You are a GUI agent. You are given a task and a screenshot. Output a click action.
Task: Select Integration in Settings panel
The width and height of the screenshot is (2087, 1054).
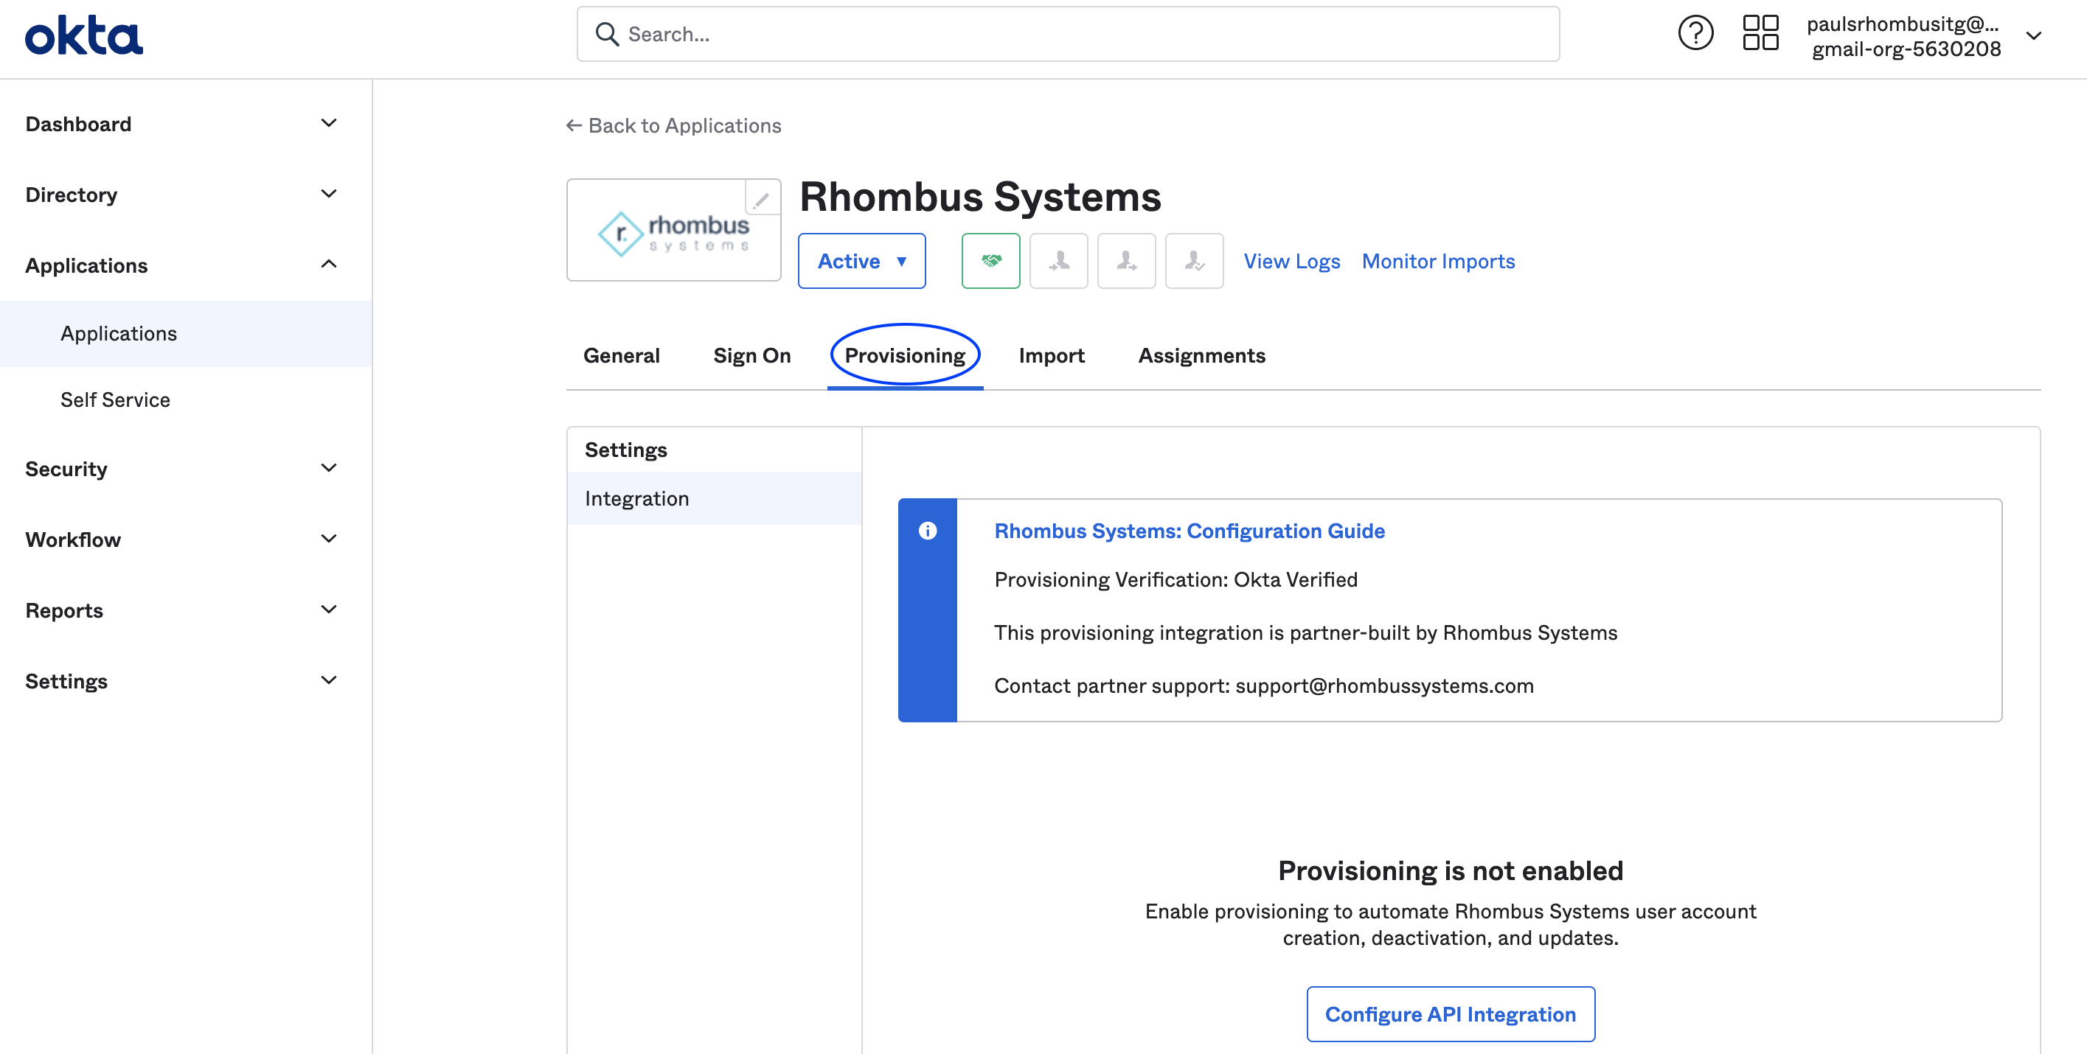point(714,499)
